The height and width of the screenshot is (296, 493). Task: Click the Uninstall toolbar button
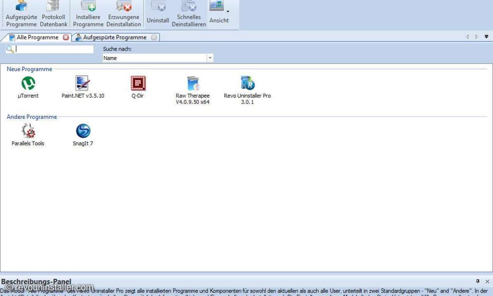[x=158, y=14]
